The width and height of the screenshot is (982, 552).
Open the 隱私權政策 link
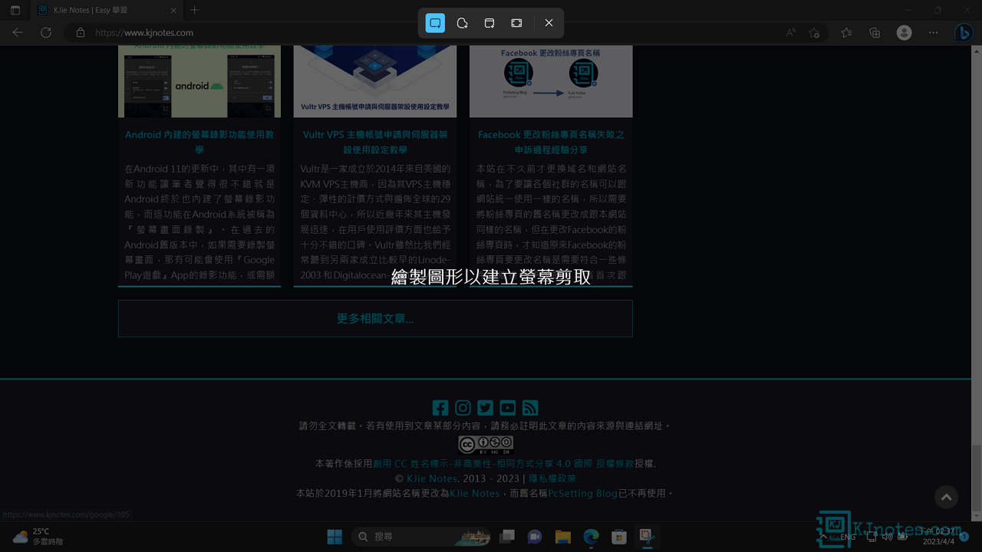(552, 478)
